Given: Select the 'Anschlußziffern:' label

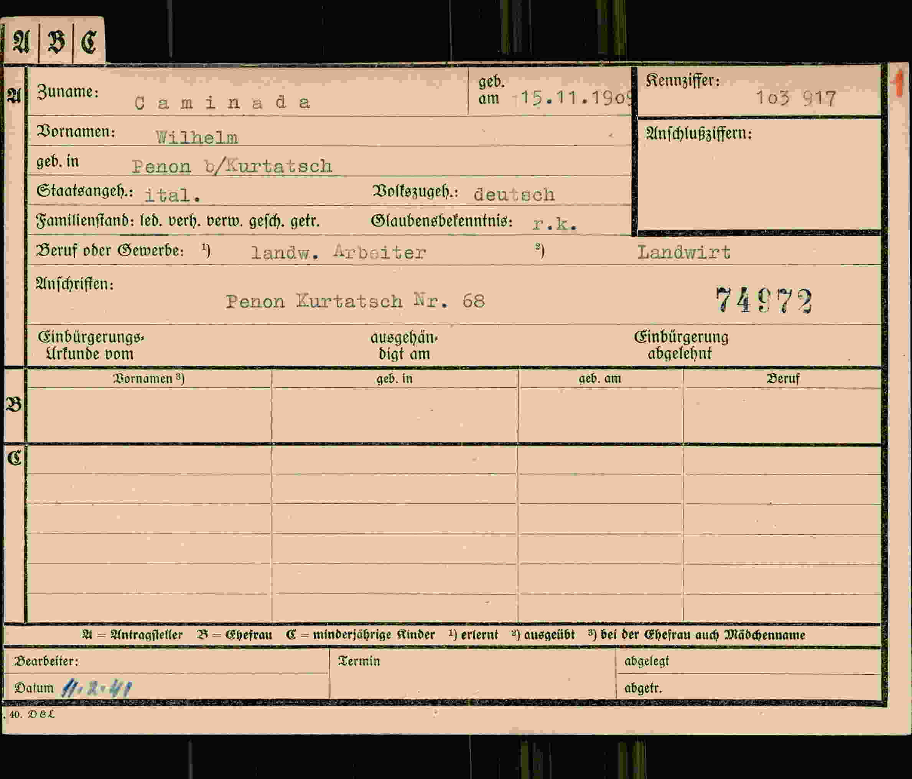Looking at the screenshot, I should click(698, 133).
